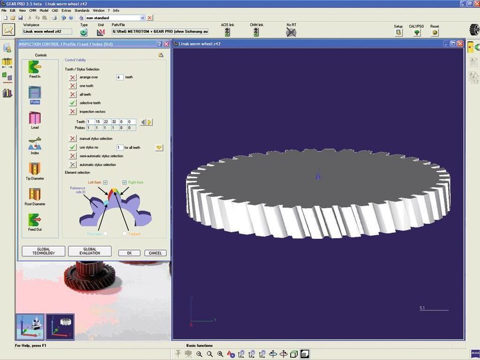Click the Reset icon

(x=435, y=32)
